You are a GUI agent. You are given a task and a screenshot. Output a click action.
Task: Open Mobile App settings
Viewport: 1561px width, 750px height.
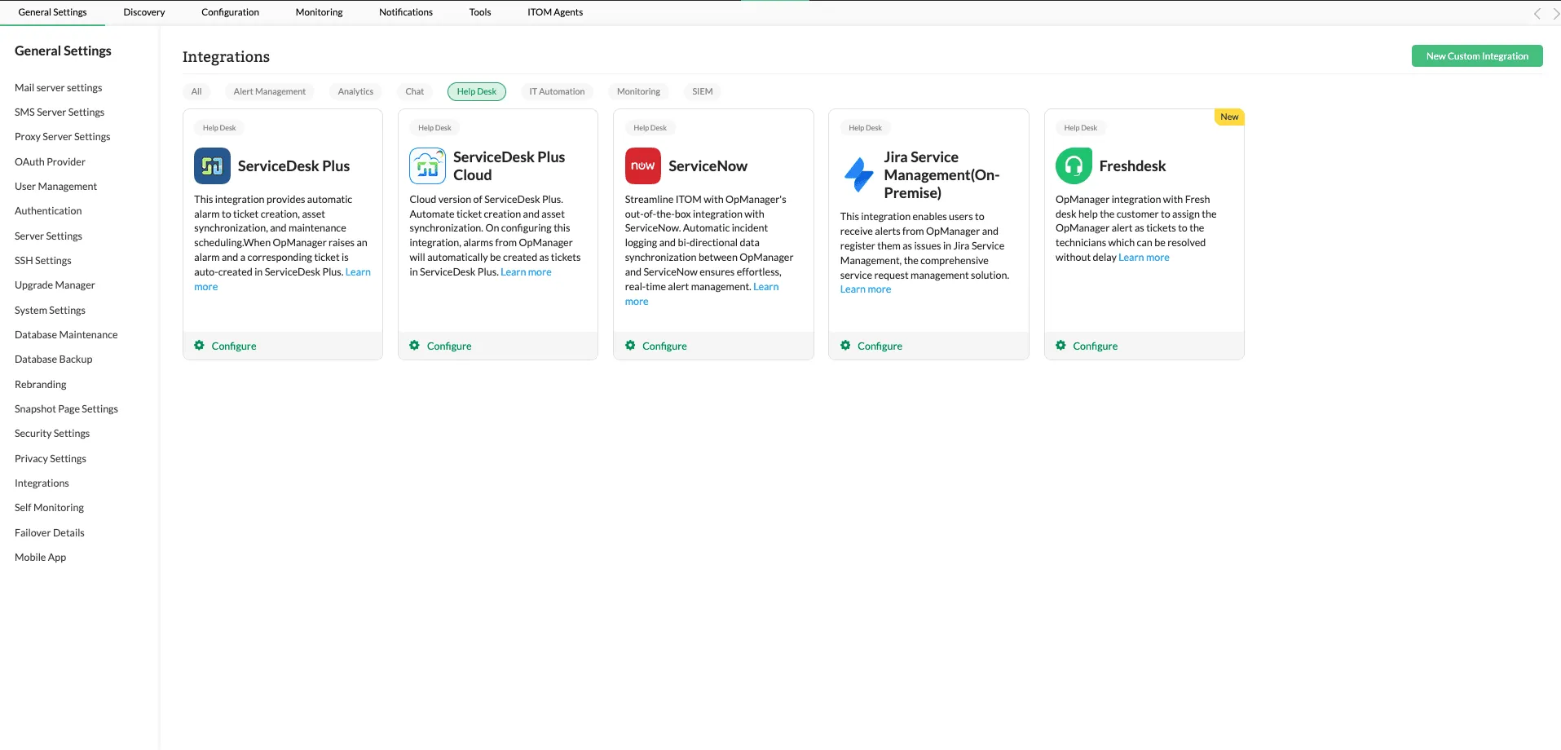coord(40,557)
